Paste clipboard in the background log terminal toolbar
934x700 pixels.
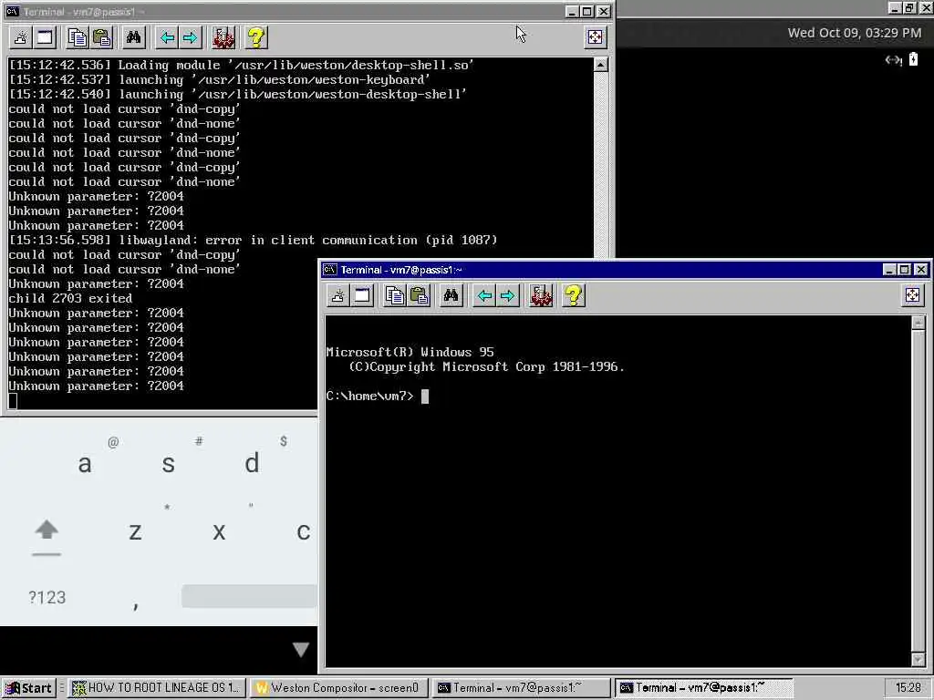102,37
